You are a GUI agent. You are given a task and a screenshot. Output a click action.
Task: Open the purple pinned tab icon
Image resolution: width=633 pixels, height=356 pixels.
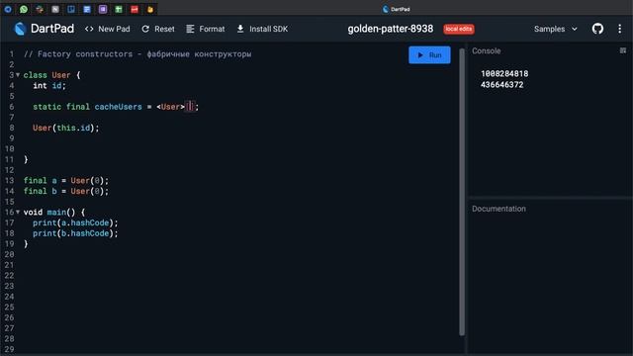pos(103,9)
